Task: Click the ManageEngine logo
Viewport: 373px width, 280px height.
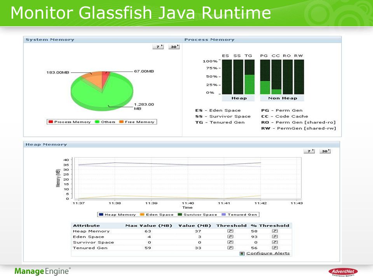Action: point(43,271)
